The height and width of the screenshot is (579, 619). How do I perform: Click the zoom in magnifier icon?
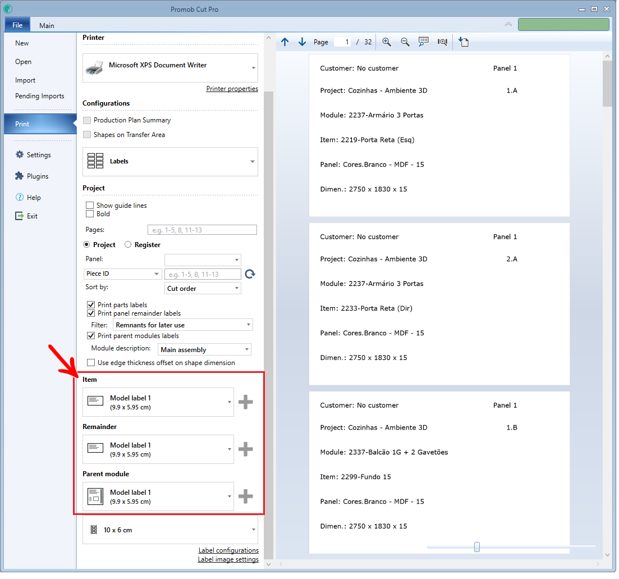coord(386,42)
